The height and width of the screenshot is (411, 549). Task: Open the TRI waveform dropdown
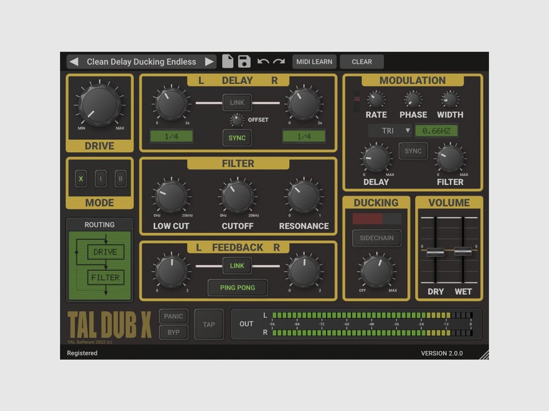[x=390, y=131]
